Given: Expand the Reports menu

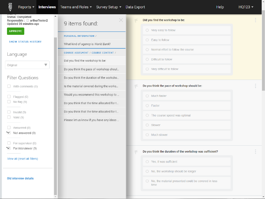Looking at the screenshot, I should pos(26,7).
